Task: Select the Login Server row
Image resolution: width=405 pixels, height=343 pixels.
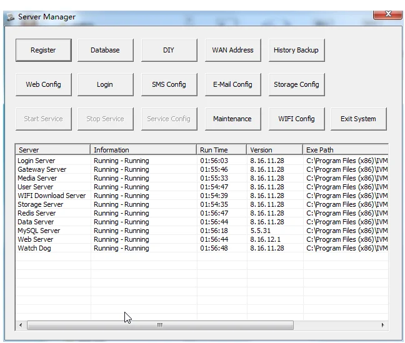Action: [202, 161]
